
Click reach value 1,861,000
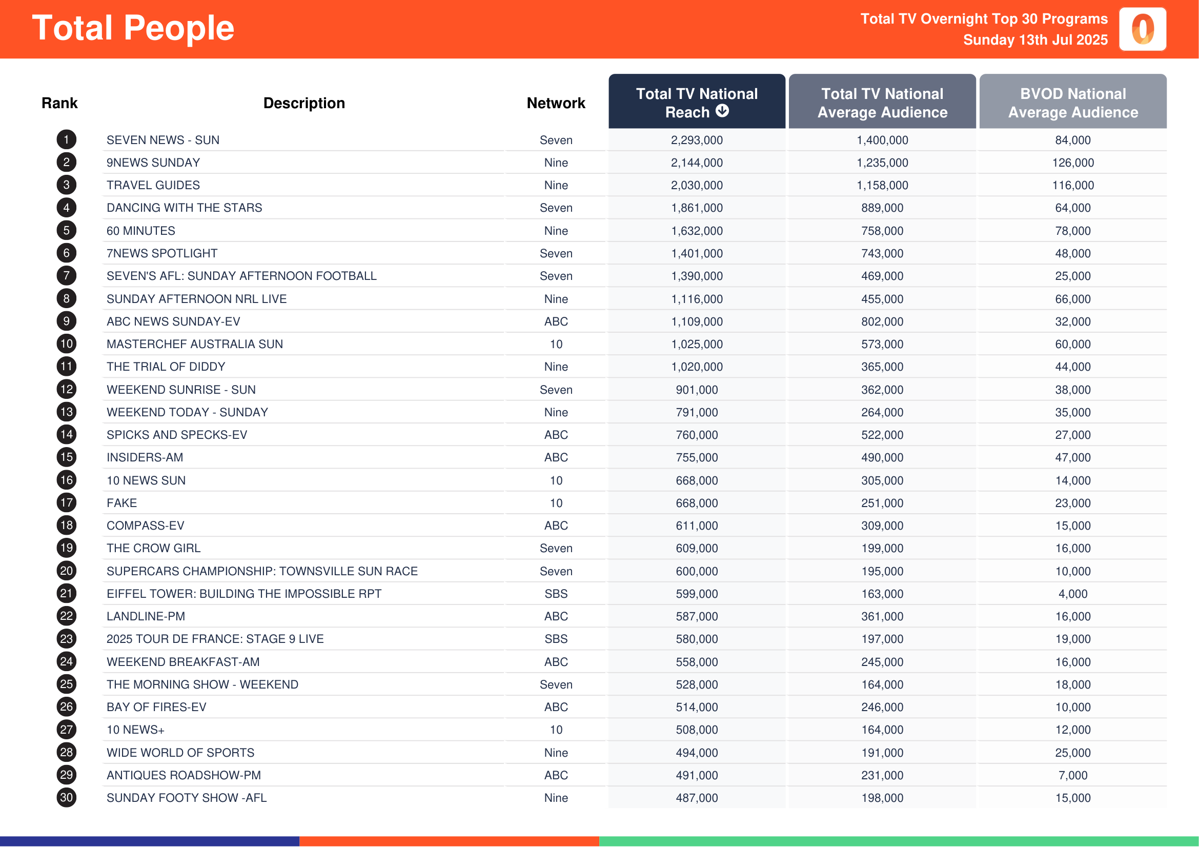pyautogui.click(x=697, y=208)
